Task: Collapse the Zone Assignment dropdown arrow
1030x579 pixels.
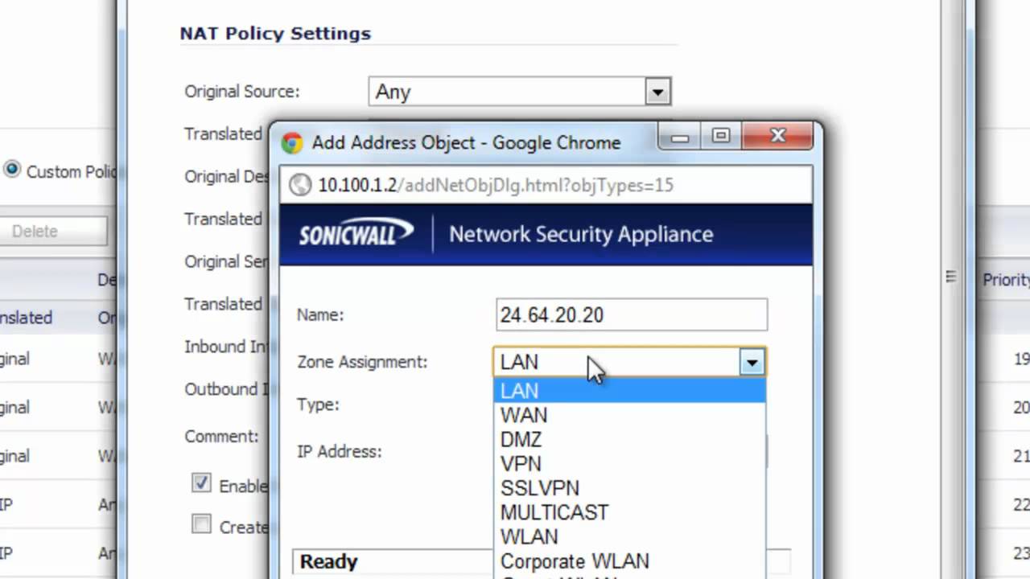Action: pos(752,363)
